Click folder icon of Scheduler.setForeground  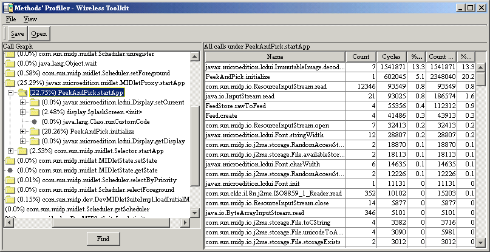10,73
